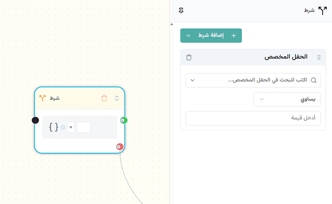
Task: Click the orange branch icon on the شرط node
Action: [42, 98]
